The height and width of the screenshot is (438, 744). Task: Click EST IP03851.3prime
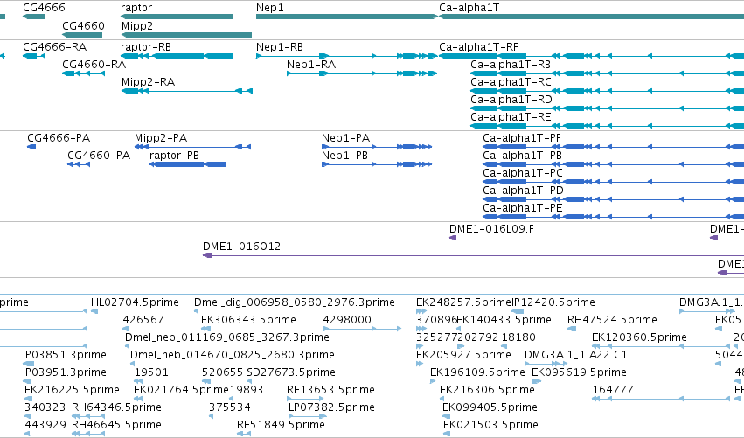pos(28,364)
